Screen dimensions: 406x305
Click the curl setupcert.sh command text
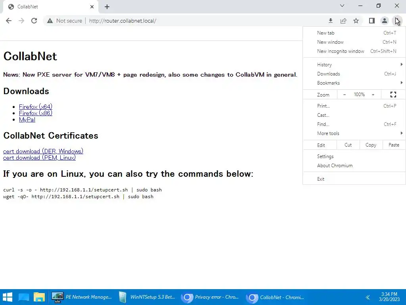click(x=82, y=190)
